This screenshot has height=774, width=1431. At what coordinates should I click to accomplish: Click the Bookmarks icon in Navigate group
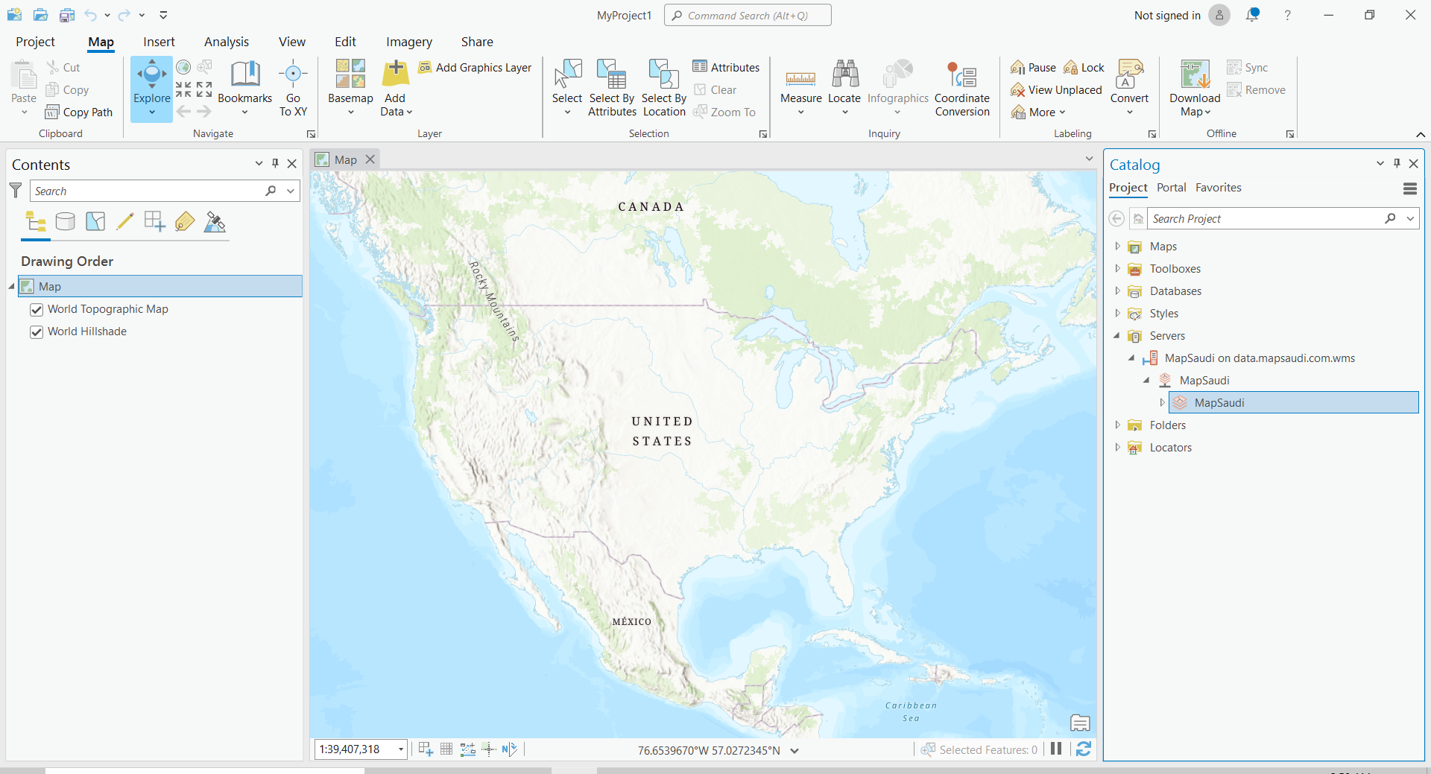click(x=244, y=76)
